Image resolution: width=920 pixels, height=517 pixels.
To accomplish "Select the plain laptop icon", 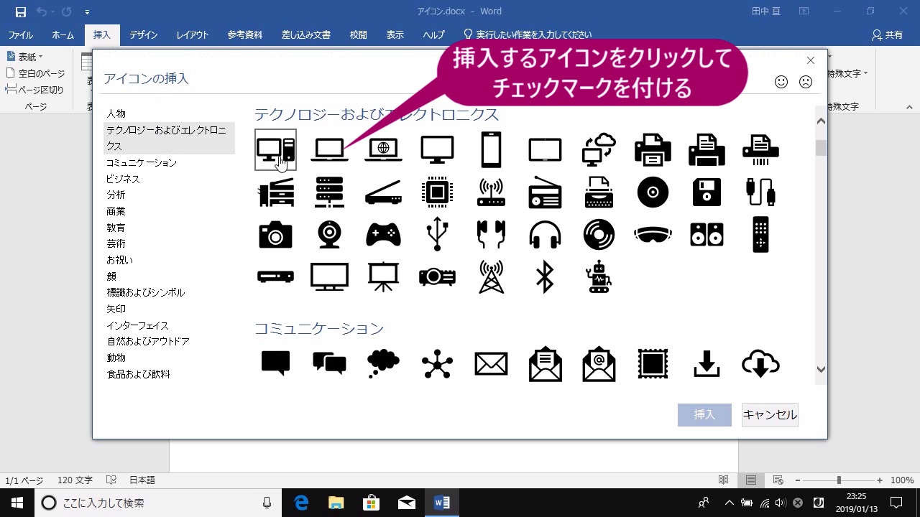I will pyautogui.click(x=329, y=150).
